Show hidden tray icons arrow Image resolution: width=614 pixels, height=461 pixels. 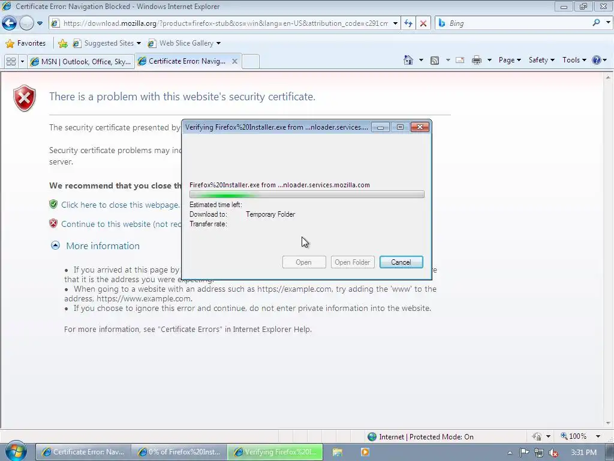pyautogui.click(x=510, y=453)
